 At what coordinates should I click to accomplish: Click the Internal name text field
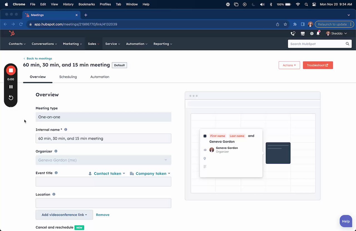[x=103, y=139]
